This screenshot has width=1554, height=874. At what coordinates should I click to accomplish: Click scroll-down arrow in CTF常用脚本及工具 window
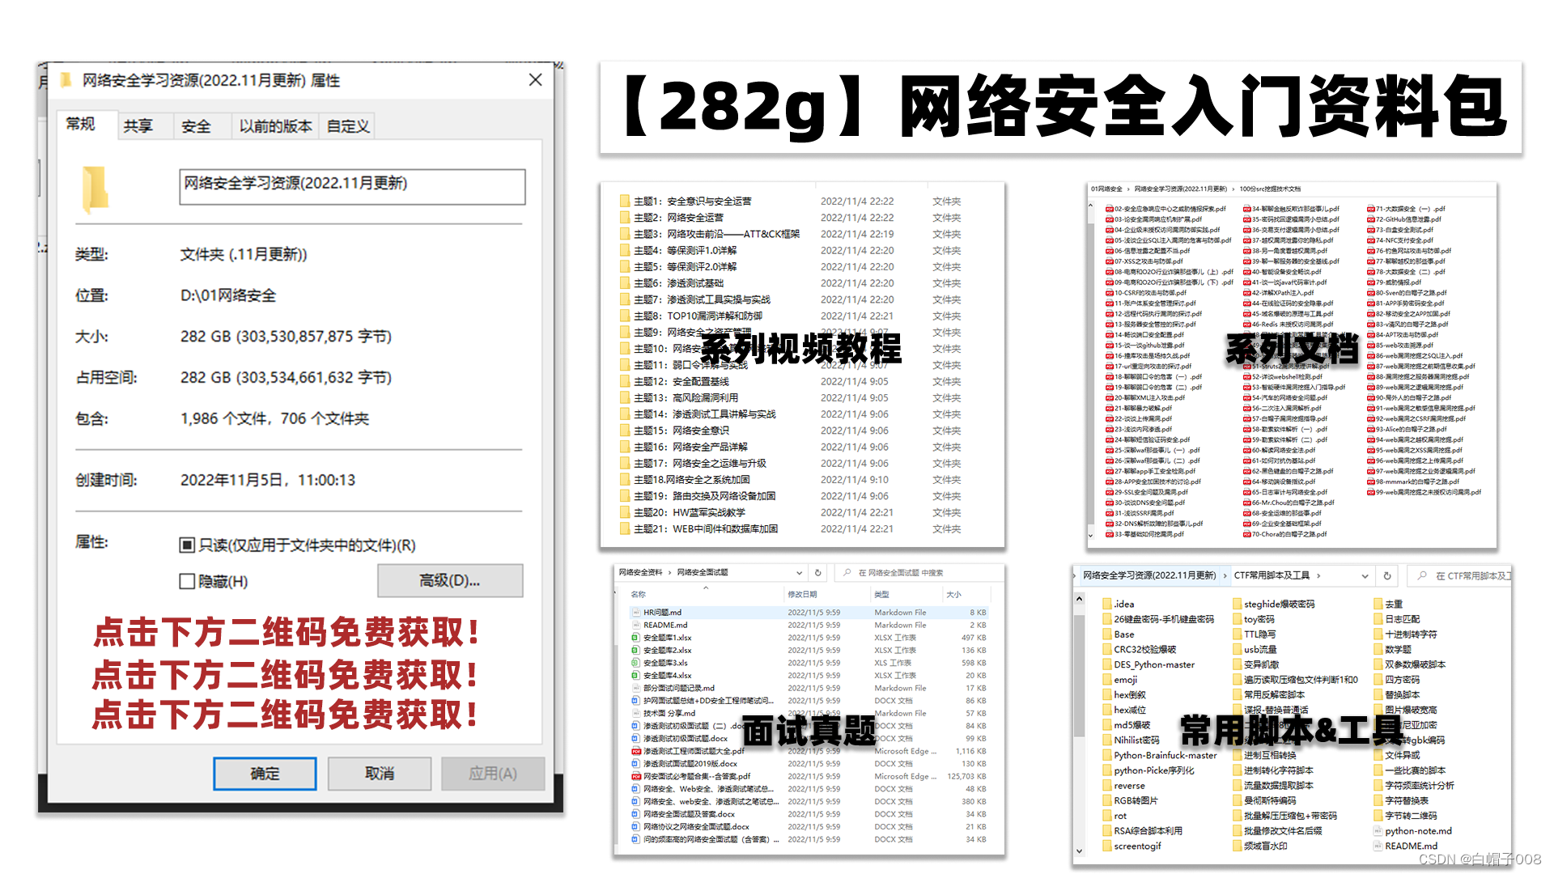coord(1079,851)
